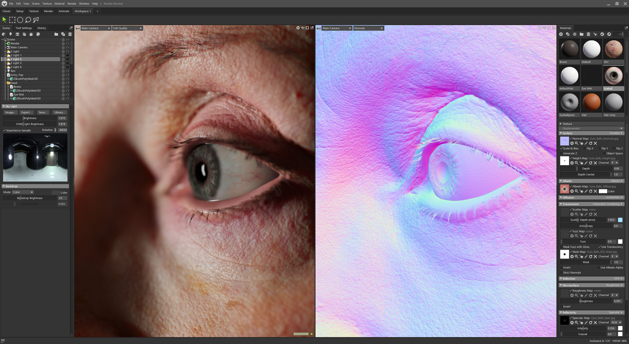The image size is (629, 344).
Task: Collapse the Head folder in the Scene tree
Action: (x=5, y=83)
